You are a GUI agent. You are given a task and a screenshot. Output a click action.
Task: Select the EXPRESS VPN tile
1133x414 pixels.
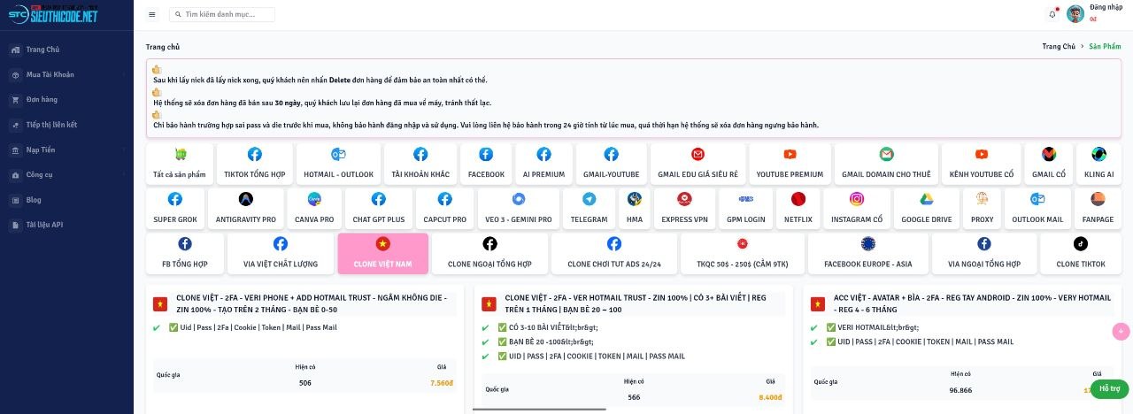tap(684, 209)
